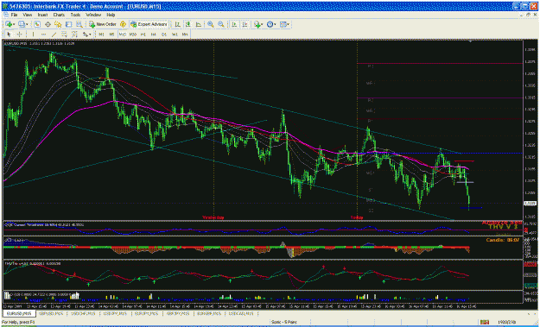The width and height of the screenshot is (540, 327).
Task: Open the Indicators list dropdown
Action: point(257,24)
